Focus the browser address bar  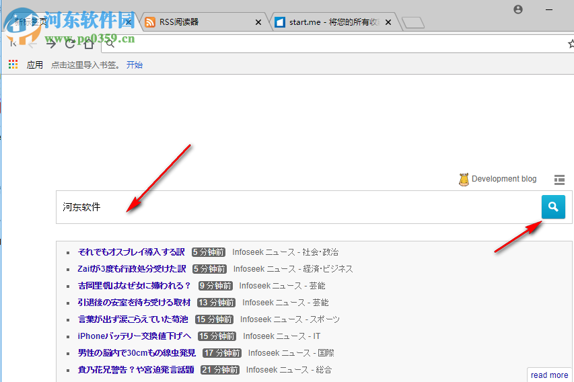336,44
